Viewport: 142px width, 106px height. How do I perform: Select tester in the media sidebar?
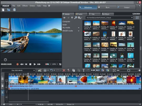65,25
